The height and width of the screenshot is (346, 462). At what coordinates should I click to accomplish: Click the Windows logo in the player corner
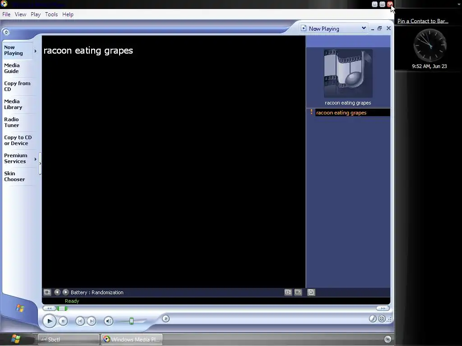click(20, 308)
